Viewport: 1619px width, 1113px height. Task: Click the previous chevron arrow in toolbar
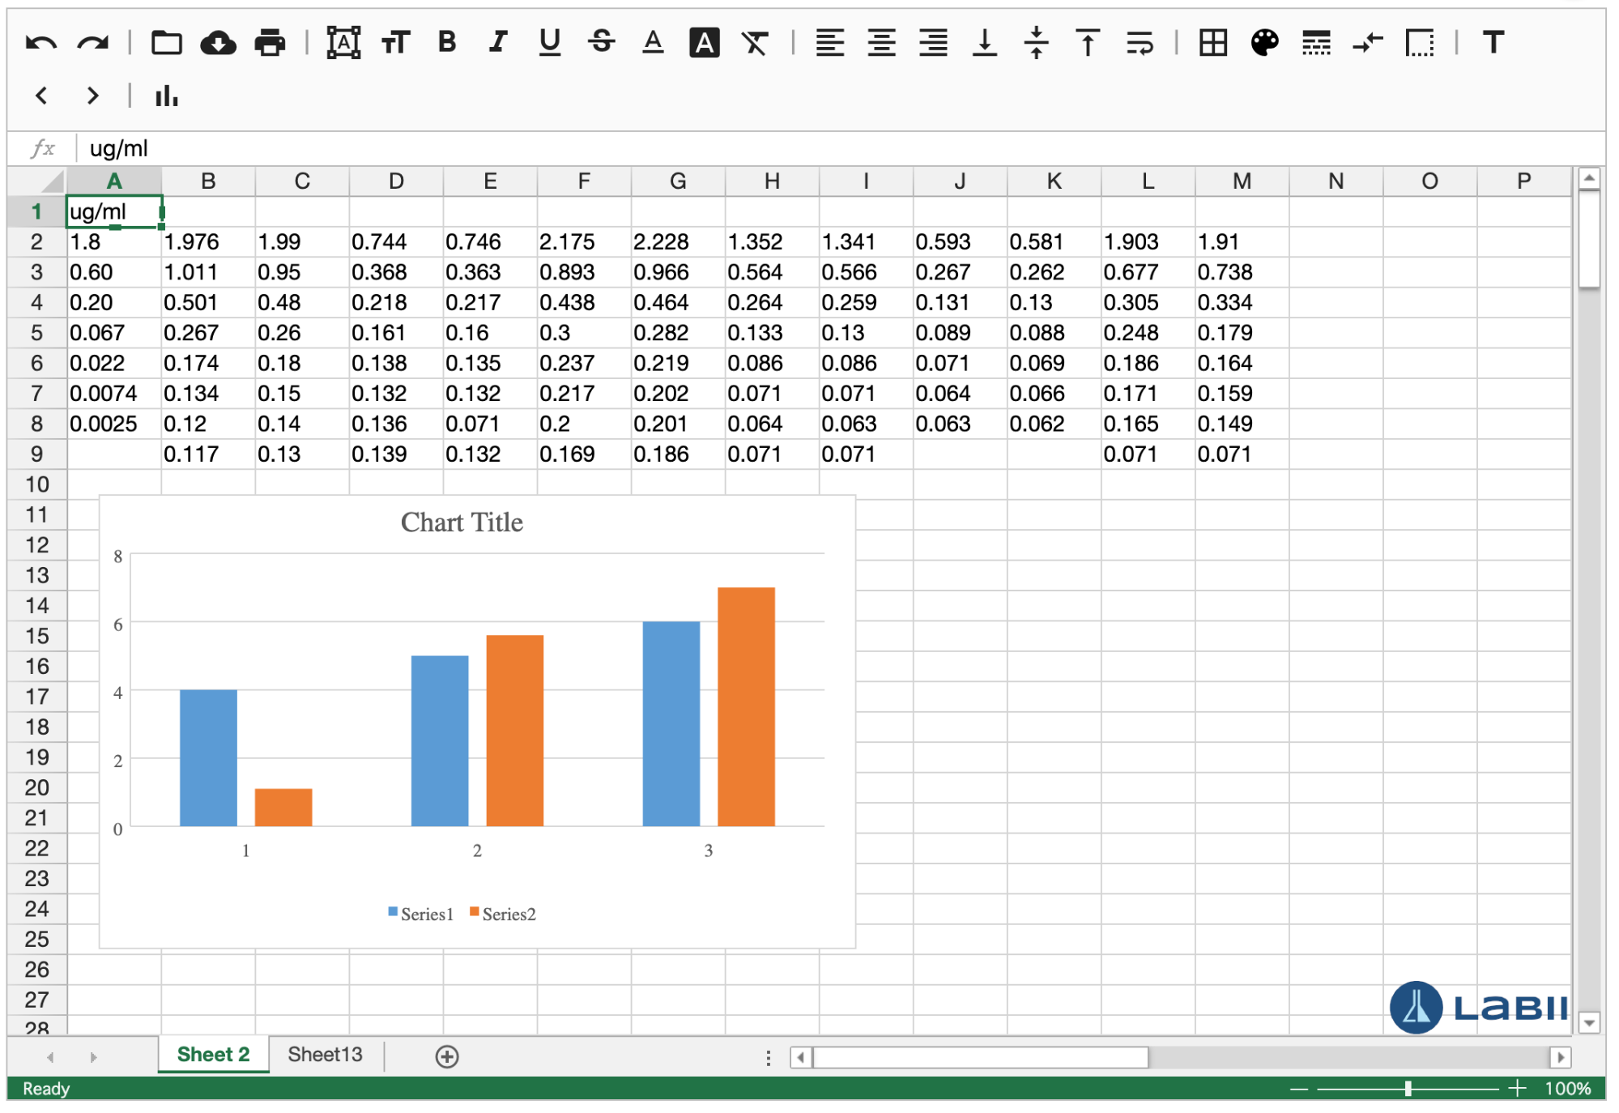tap(40, 96)
